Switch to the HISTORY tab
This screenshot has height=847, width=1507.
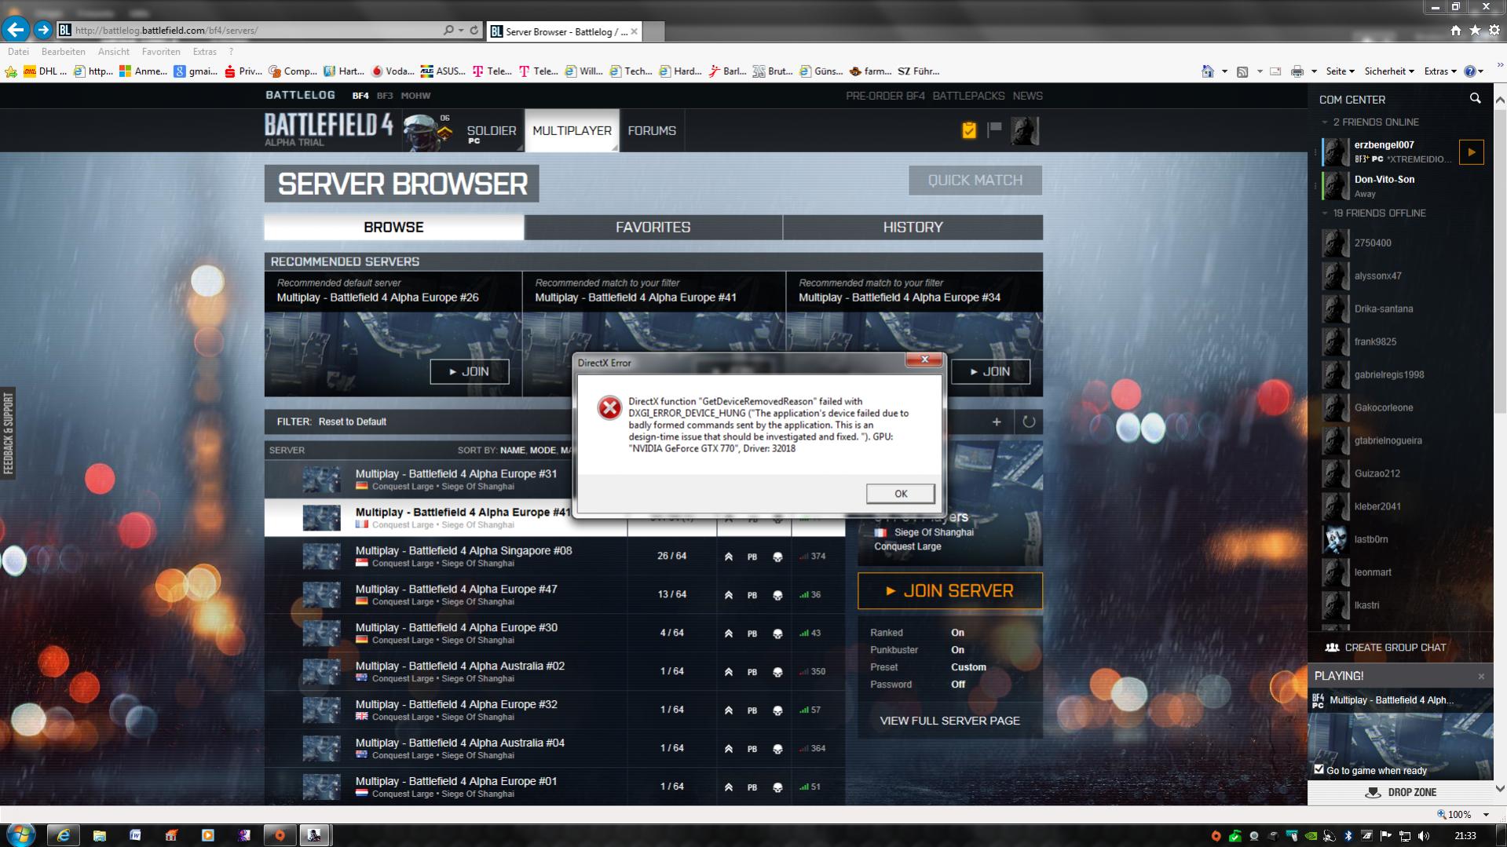pyautogui.click(x=913, y=227)
